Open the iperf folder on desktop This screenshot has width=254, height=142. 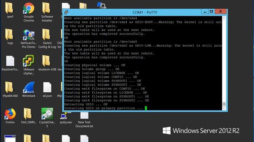10,10
